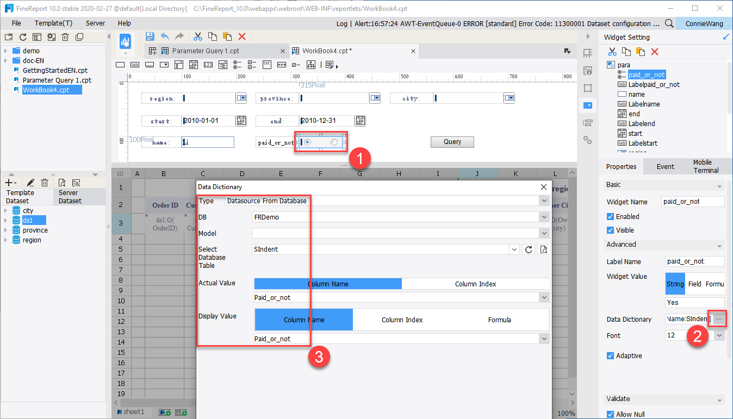
Task: Undo the last action in main toolbar
Action: tap(164, 36)
